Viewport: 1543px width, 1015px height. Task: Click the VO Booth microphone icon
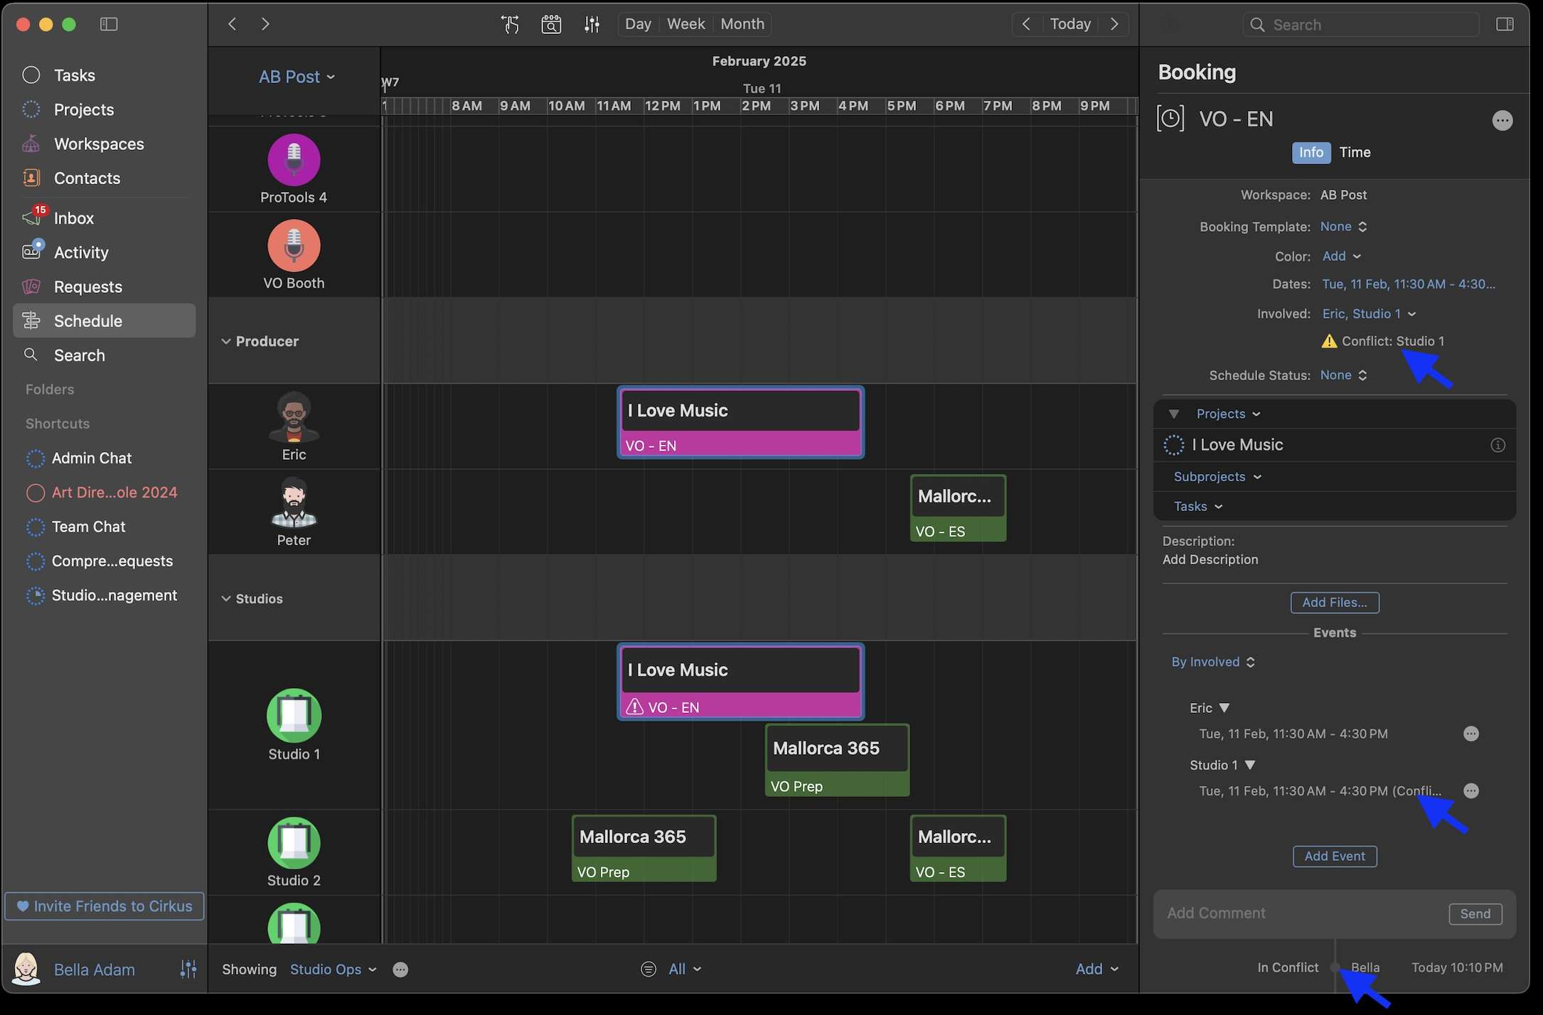pyautogui.click(x=294, y=246)
